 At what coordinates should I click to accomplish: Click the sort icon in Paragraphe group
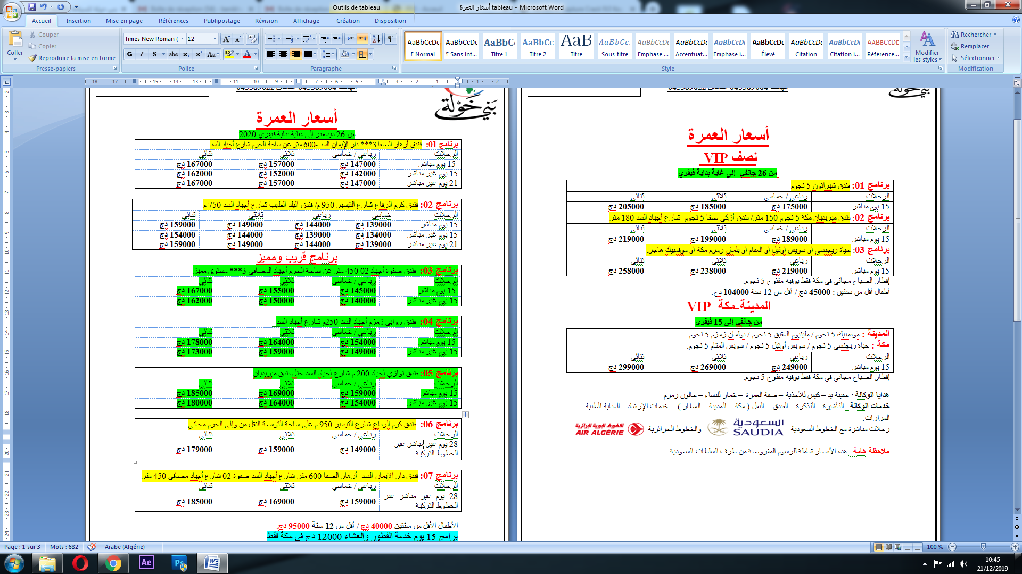tap(376, 39)
